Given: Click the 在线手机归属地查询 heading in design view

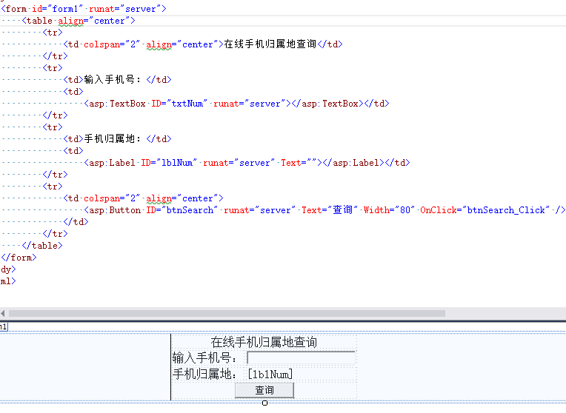Looking at the screenshot, I should [x=264, y=342].
